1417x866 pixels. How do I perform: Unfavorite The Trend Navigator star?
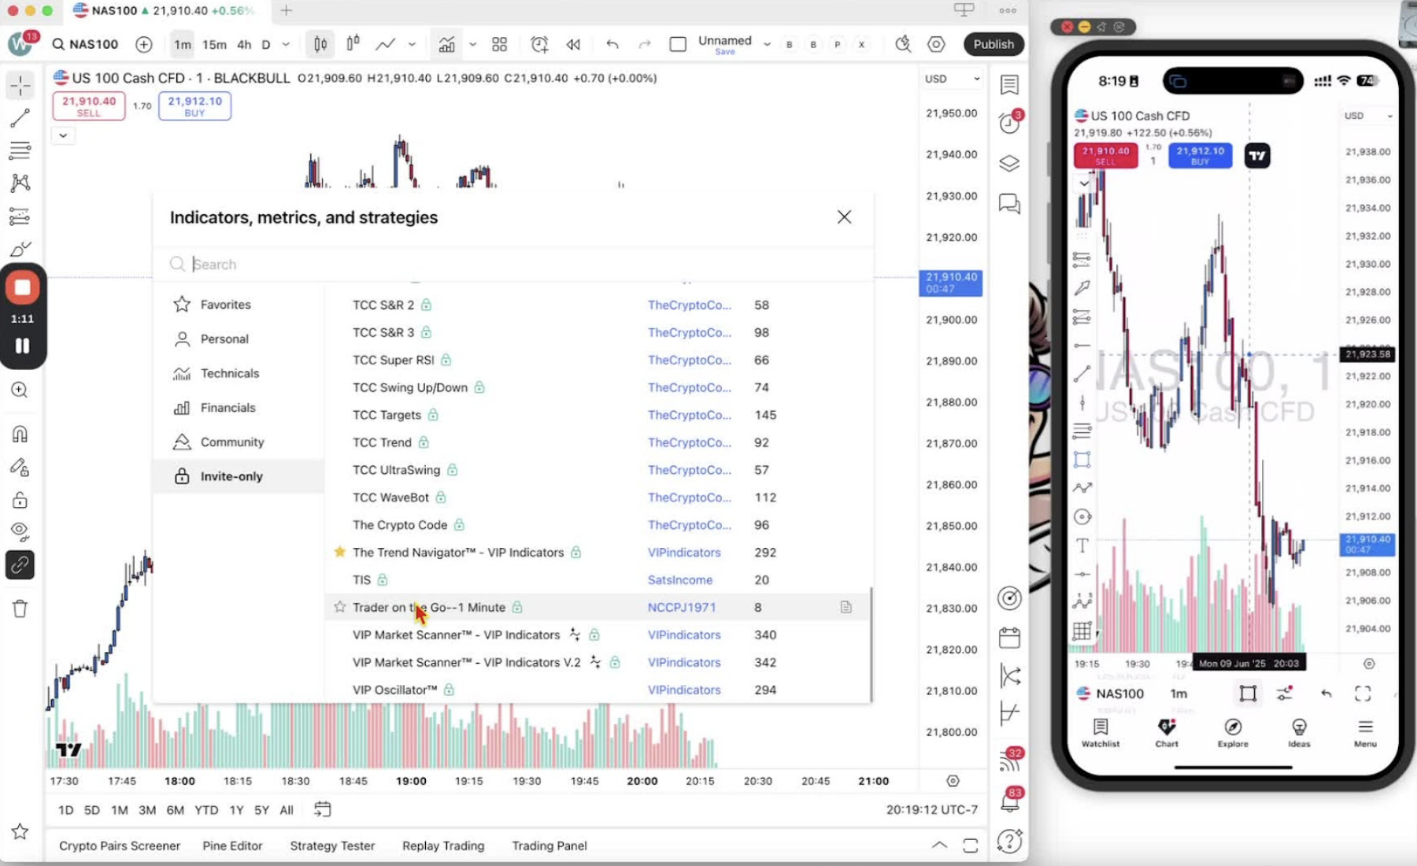click(x=340, y=552)
